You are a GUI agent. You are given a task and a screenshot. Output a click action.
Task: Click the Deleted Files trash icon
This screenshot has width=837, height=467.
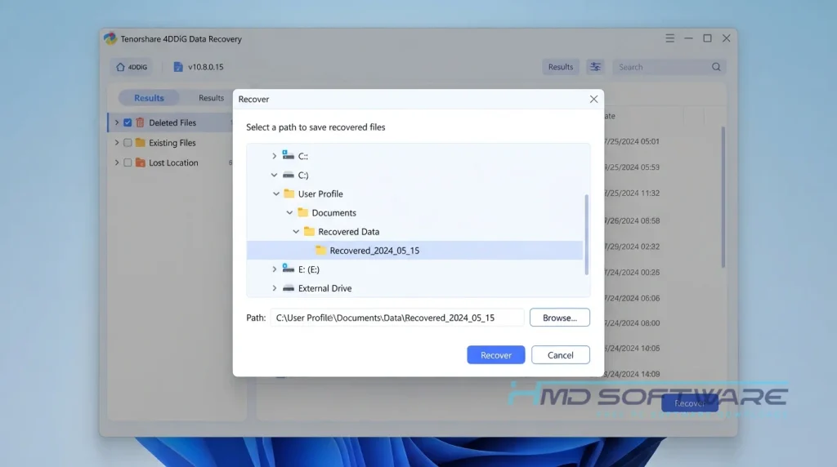pos(140,122)
